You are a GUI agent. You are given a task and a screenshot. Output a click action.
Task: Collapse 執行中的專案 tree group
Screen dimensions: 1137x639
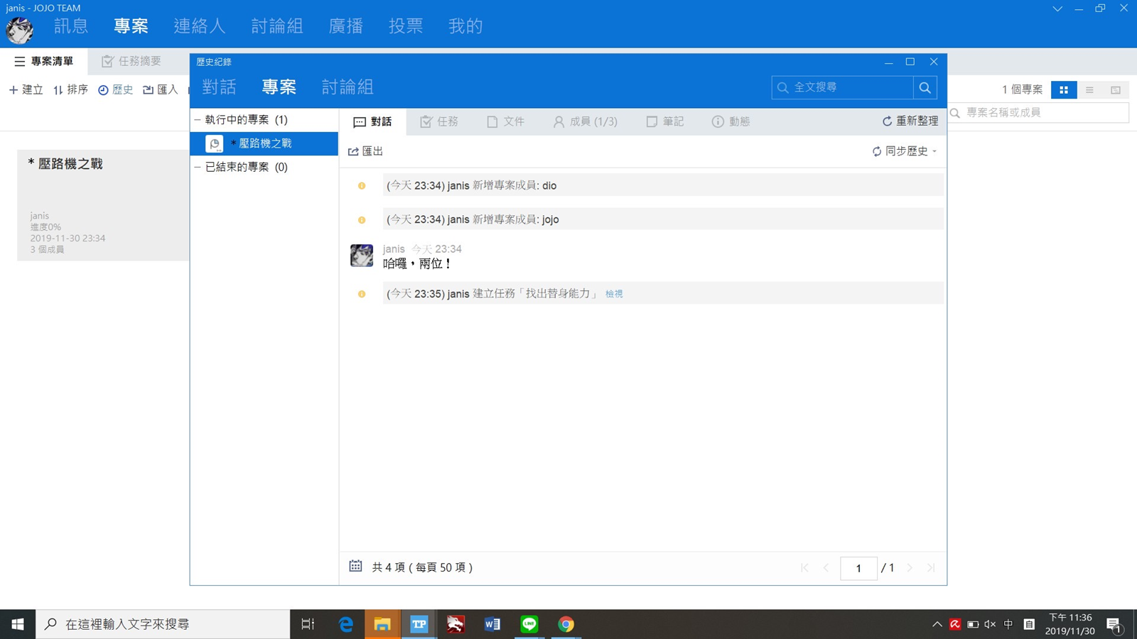(198, 120)
